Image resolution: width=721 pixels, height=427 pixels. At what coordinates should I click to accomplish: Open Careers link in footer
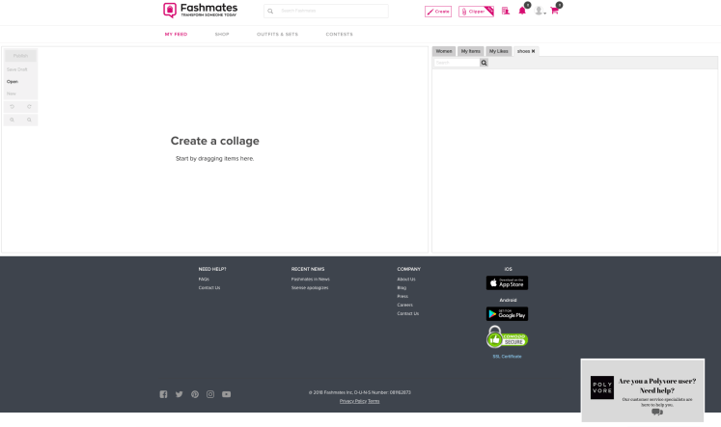(404, 305)
